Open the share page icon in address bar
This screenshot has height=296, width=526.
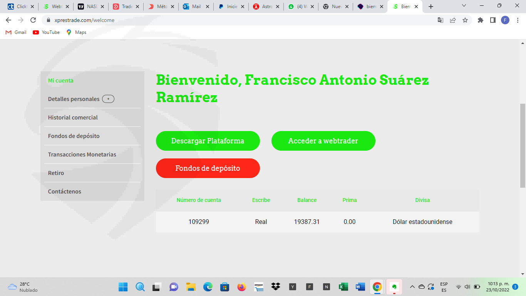point(453,20)
